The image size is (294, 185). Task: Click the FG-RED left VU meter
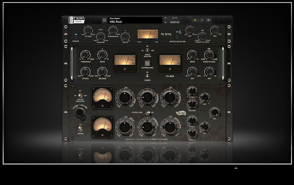[125, 63]
